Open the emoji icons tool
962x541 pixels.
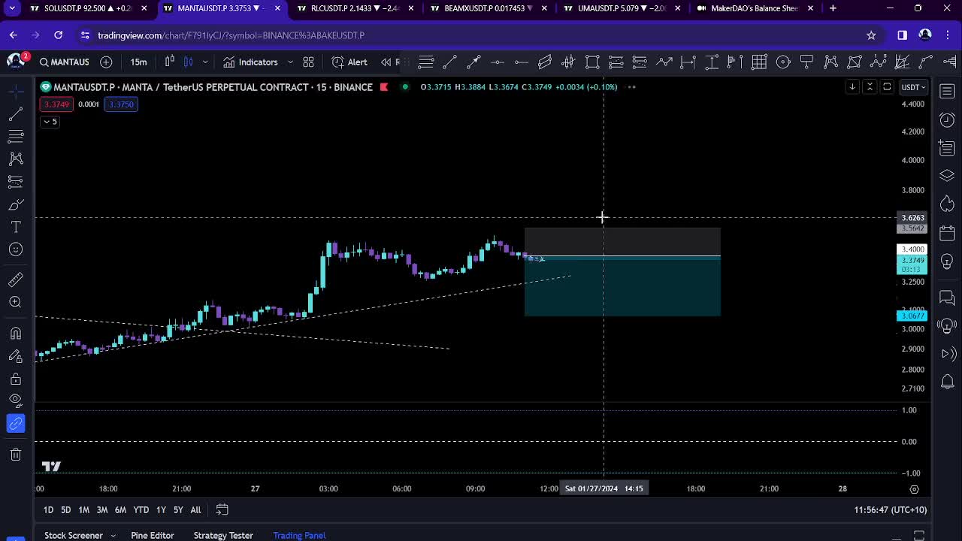click(x=16, y=249)
